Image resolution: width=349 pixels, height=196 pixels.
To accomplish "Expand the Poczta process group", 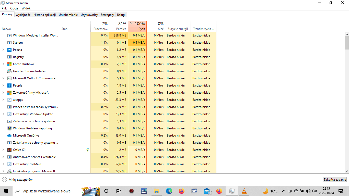I will [x=3, y=50].
